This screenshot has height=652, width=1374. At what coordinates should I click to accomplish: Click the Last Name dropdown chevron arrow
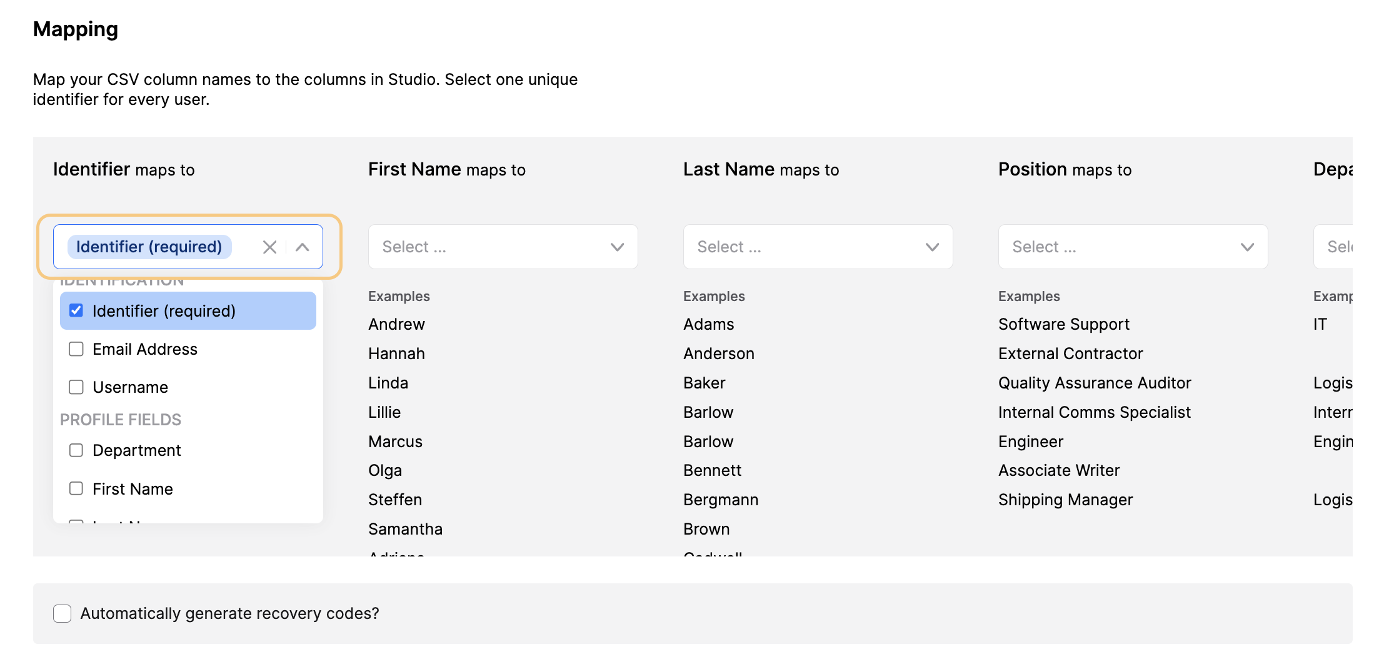tap(933, 247)
